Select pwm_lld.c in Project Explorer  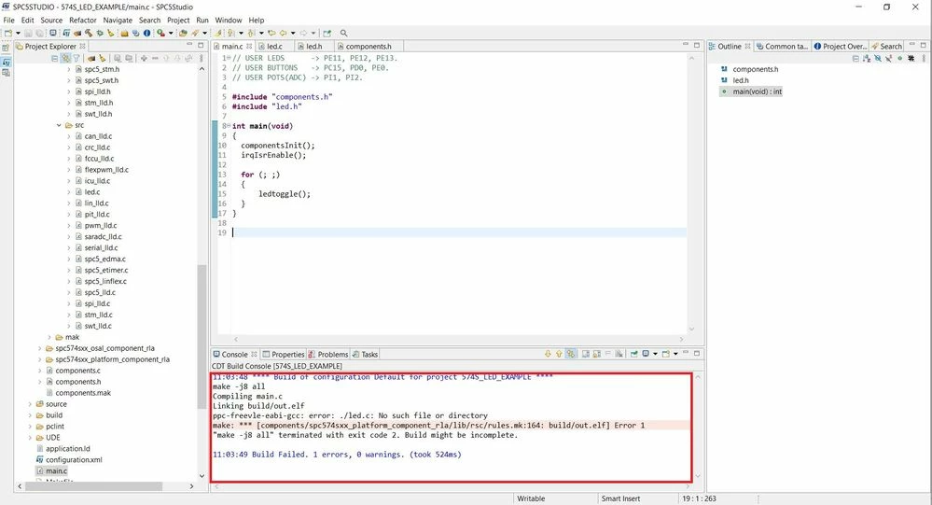click(x=101, y=226)
